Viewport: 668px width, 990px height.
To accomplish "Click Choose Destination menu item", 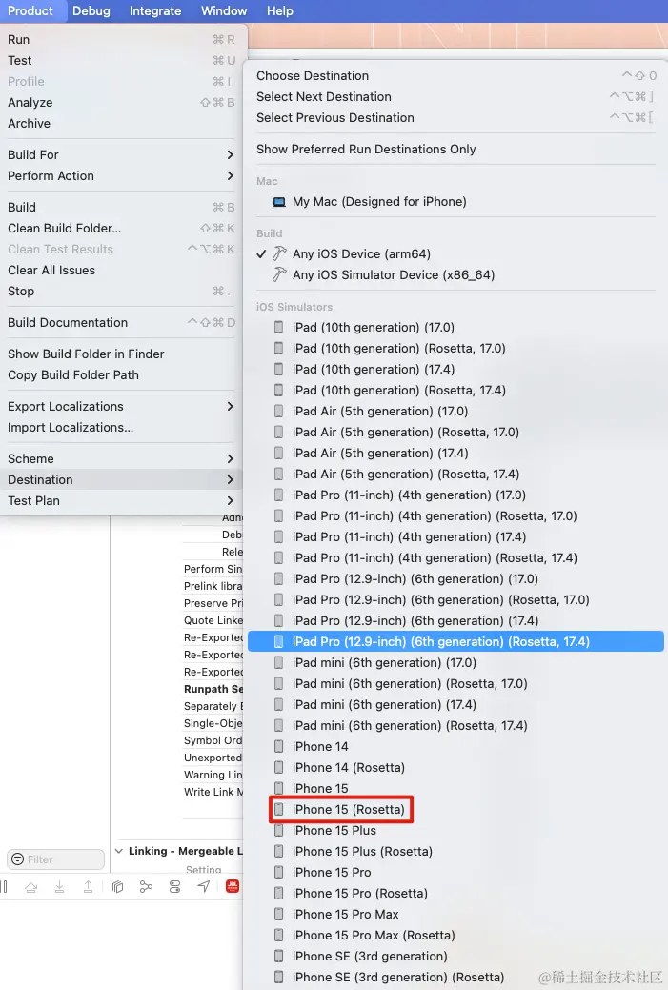I will click(313, 76).
